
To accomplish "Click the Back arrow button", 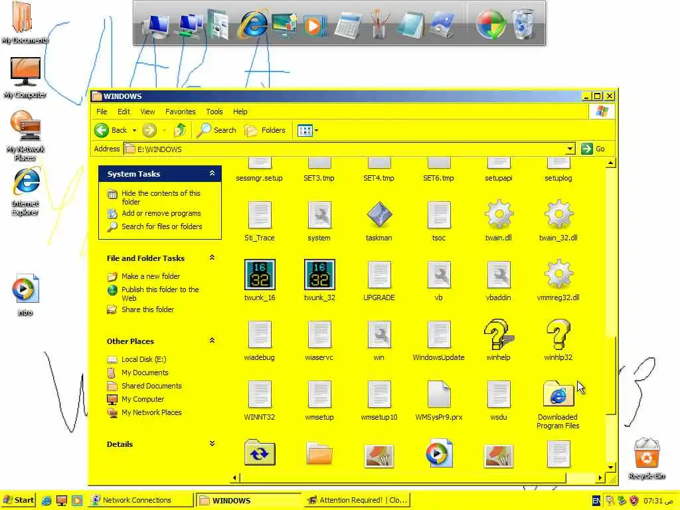I will pyautogui.click(x=111, y=130).
